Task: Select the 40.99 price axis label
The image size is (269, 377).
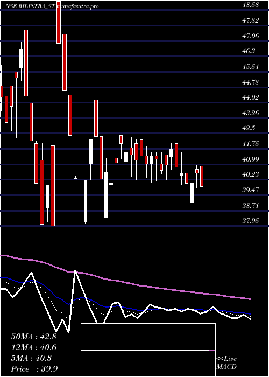Action: [x=251, y=159]
